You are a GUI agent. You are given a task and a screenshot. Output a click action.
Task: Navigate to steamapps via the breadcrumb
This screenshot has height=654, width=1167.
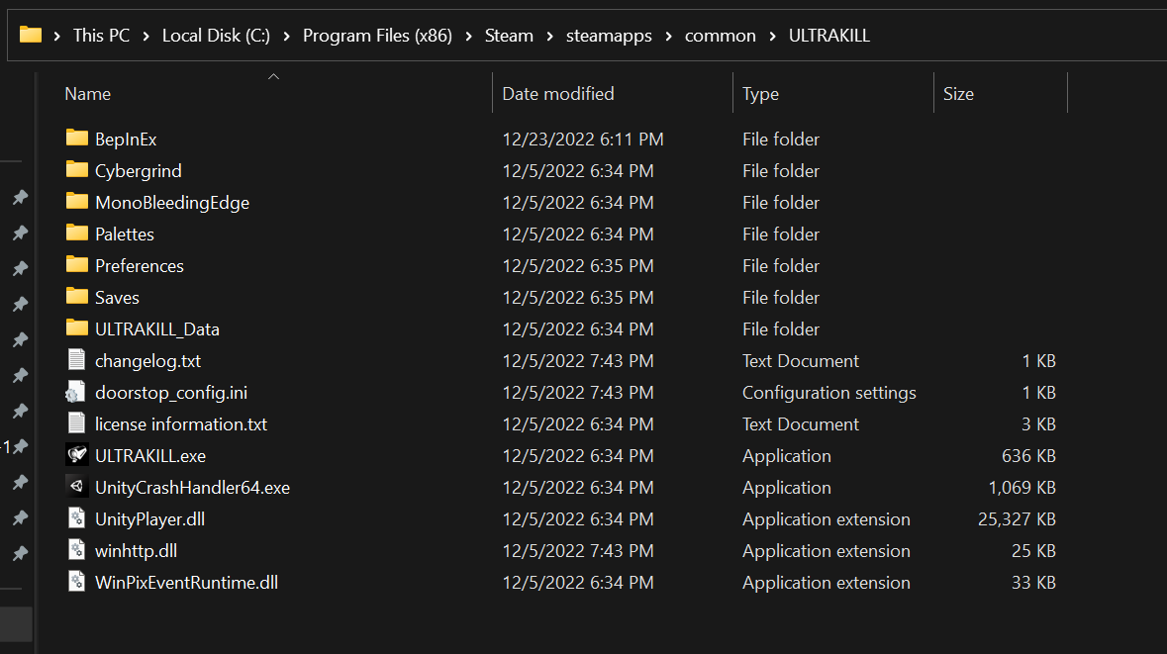[x=609, y=35]
